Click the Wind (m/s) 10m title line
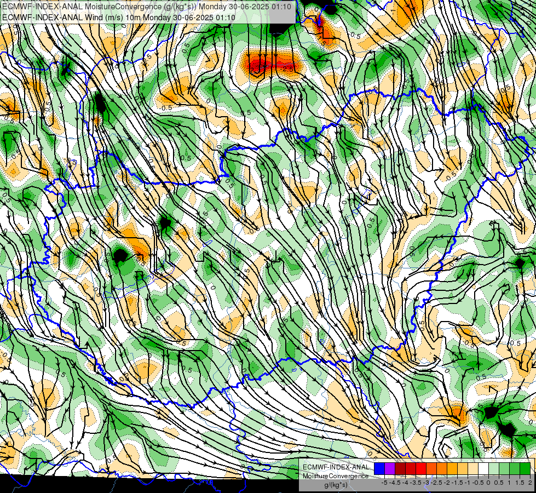This screenshot has height=493, width=536. (x=118, y=17)
